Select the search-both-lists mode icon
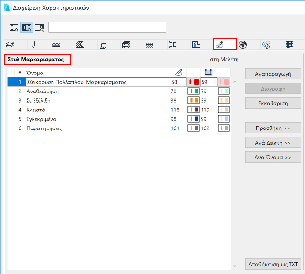 27,27
